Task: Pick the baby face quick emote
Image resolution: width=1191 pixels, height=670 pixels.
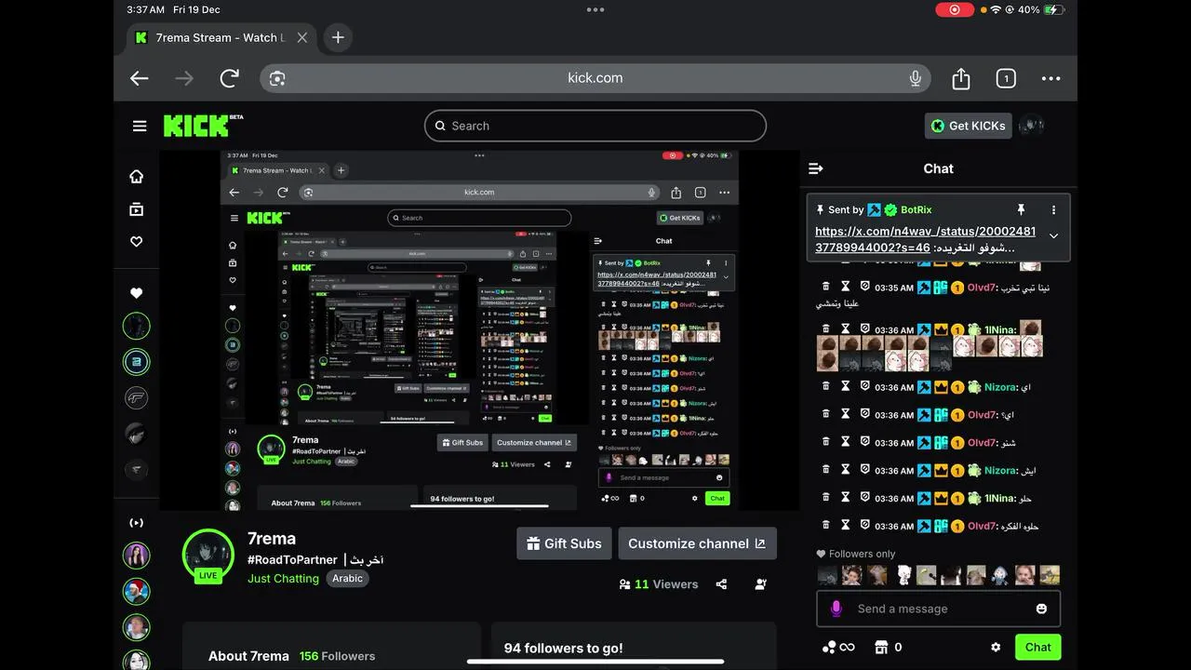Action: tap(1024, 575)
